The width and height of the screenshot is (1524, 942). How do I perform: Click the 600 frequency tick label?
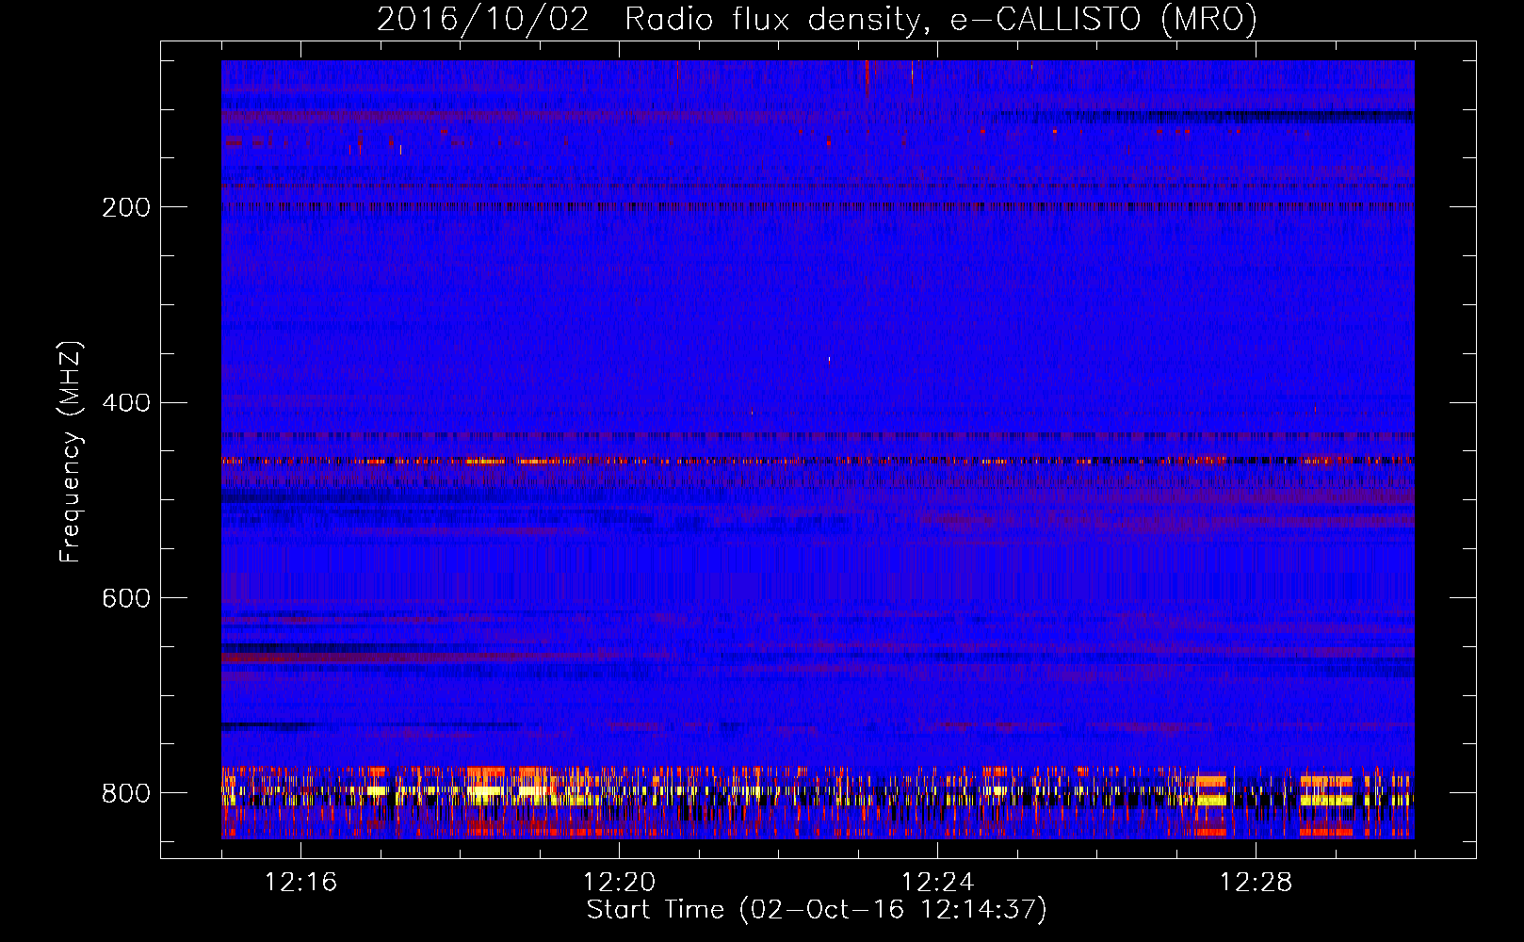[125, 599]
